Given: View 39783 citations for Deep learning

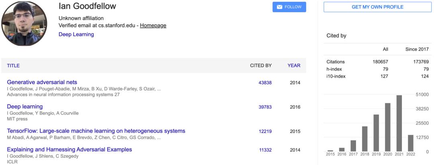Looking at the screenshot, I should click(265, 107).
